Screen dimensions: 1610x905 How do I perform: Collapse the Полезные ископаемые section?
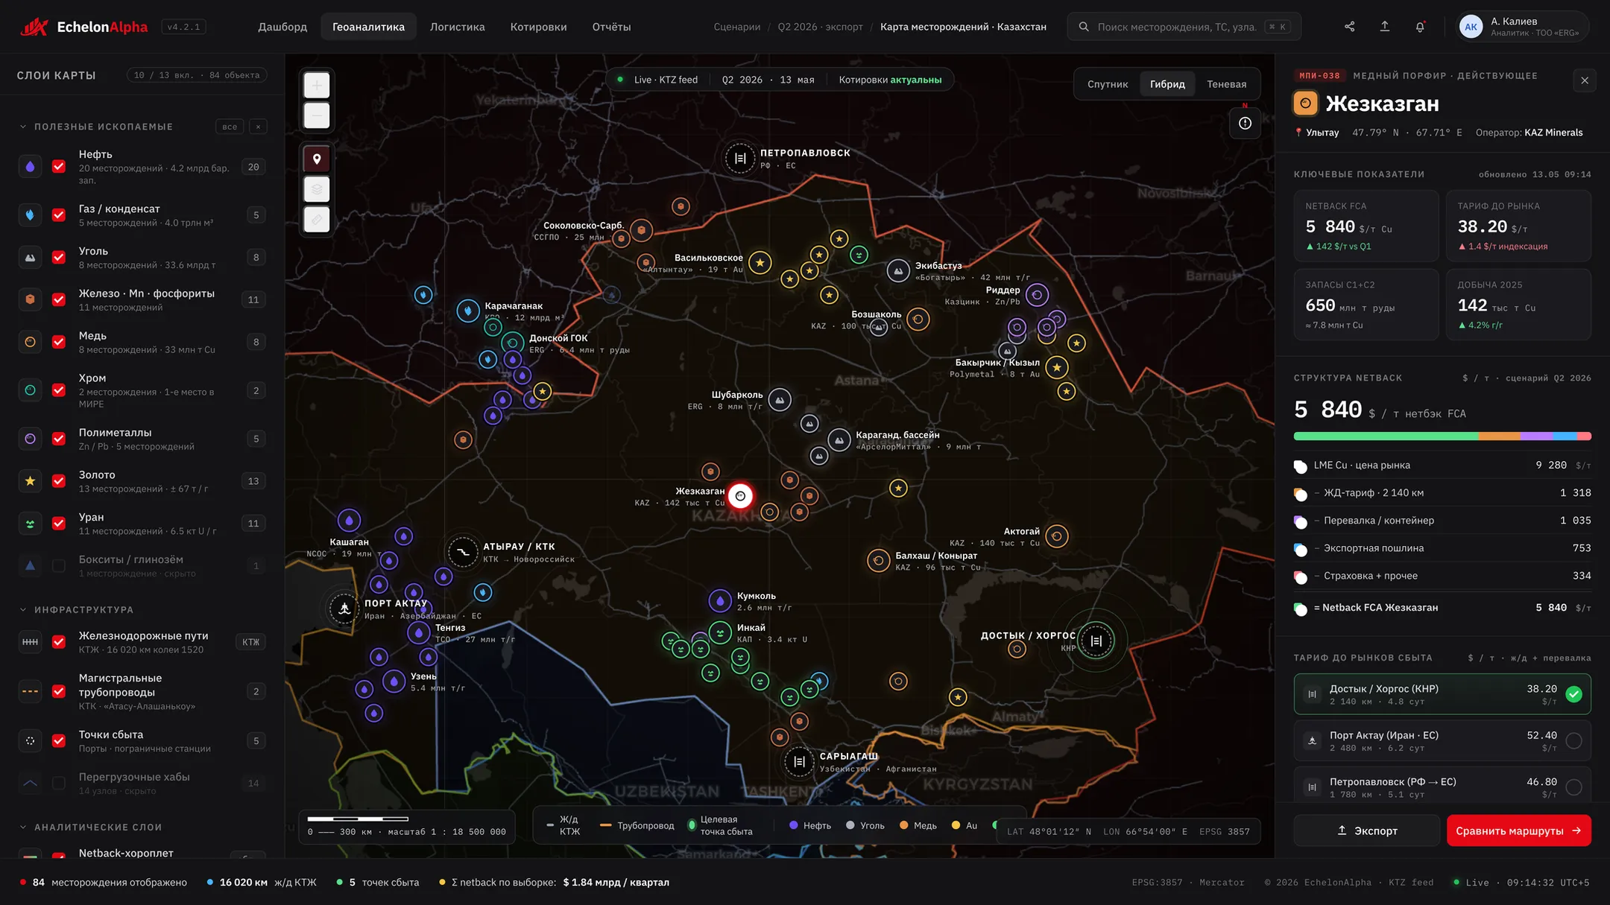click(23, 127)
